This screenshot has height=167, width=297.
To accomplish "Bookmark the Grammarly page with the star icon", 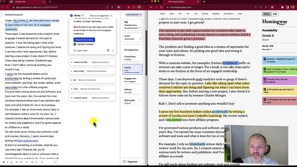I will click(x=112, y=7).
